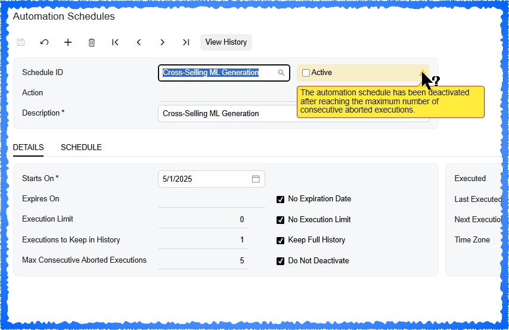509x330 pixels.
Task: Uncheck No Execution Limit
Action: point(281,220)
